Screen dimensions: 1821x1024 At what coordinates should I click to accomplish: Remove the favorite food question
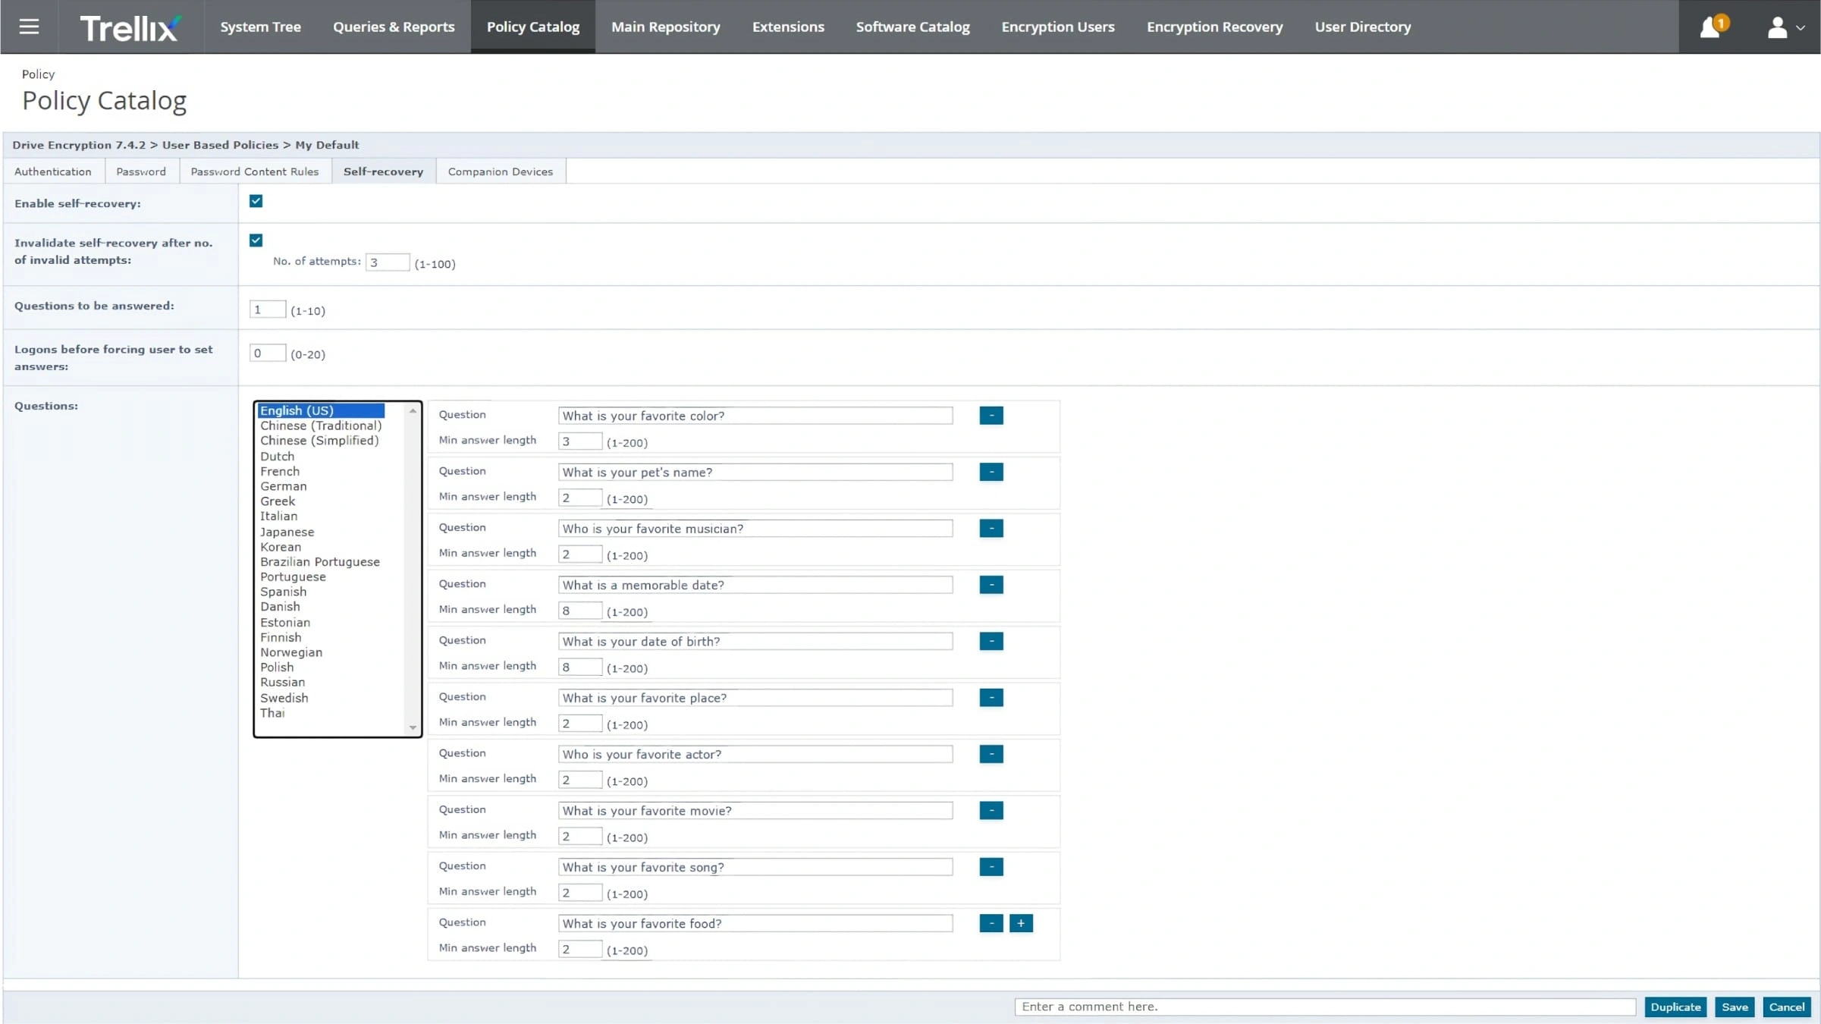click(991, 923)
